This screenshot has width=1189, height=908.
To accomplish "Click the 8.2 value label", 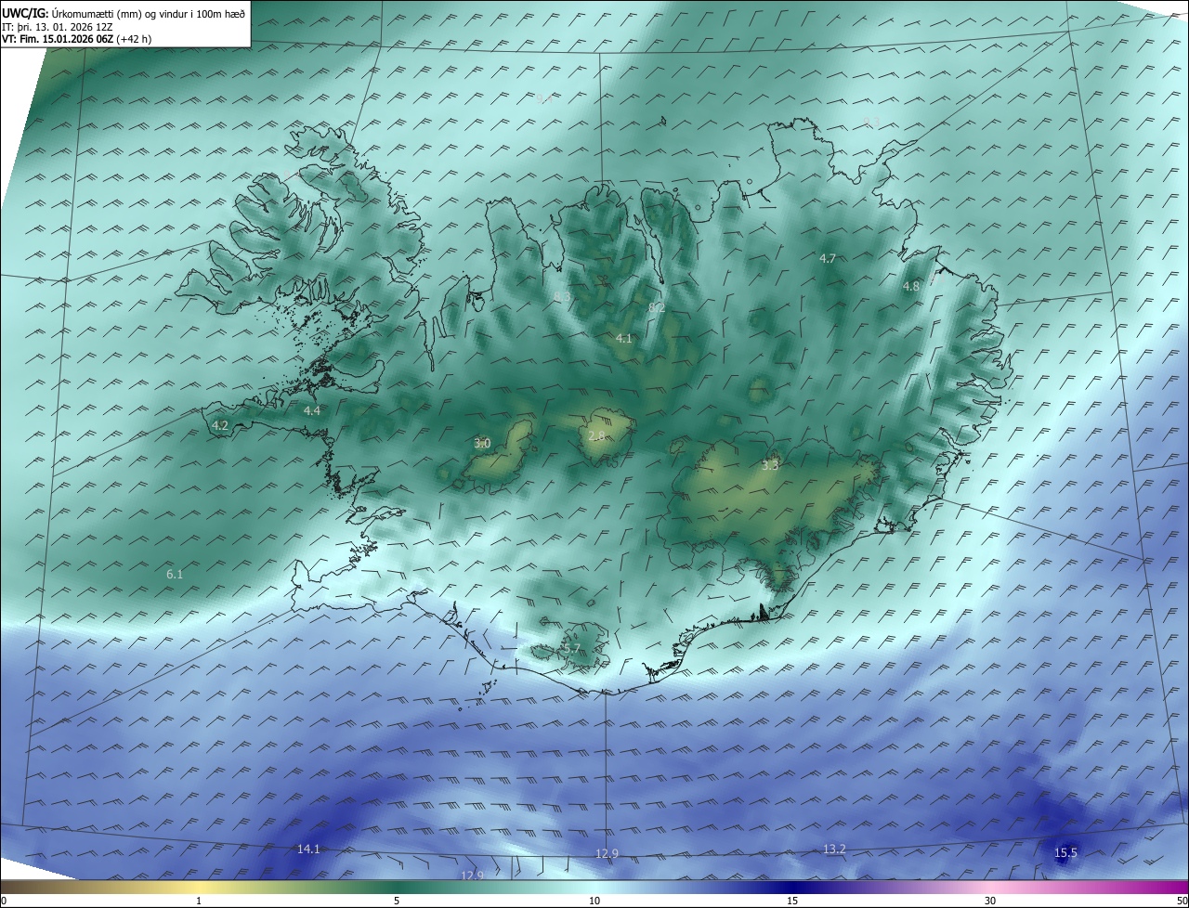I will tap(657, 307).
